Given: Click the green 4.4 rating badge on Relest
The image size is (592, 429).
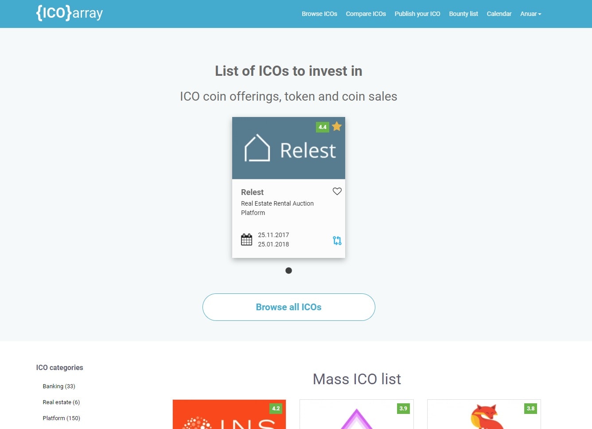Looking at the screenshot, I should 323,127.
